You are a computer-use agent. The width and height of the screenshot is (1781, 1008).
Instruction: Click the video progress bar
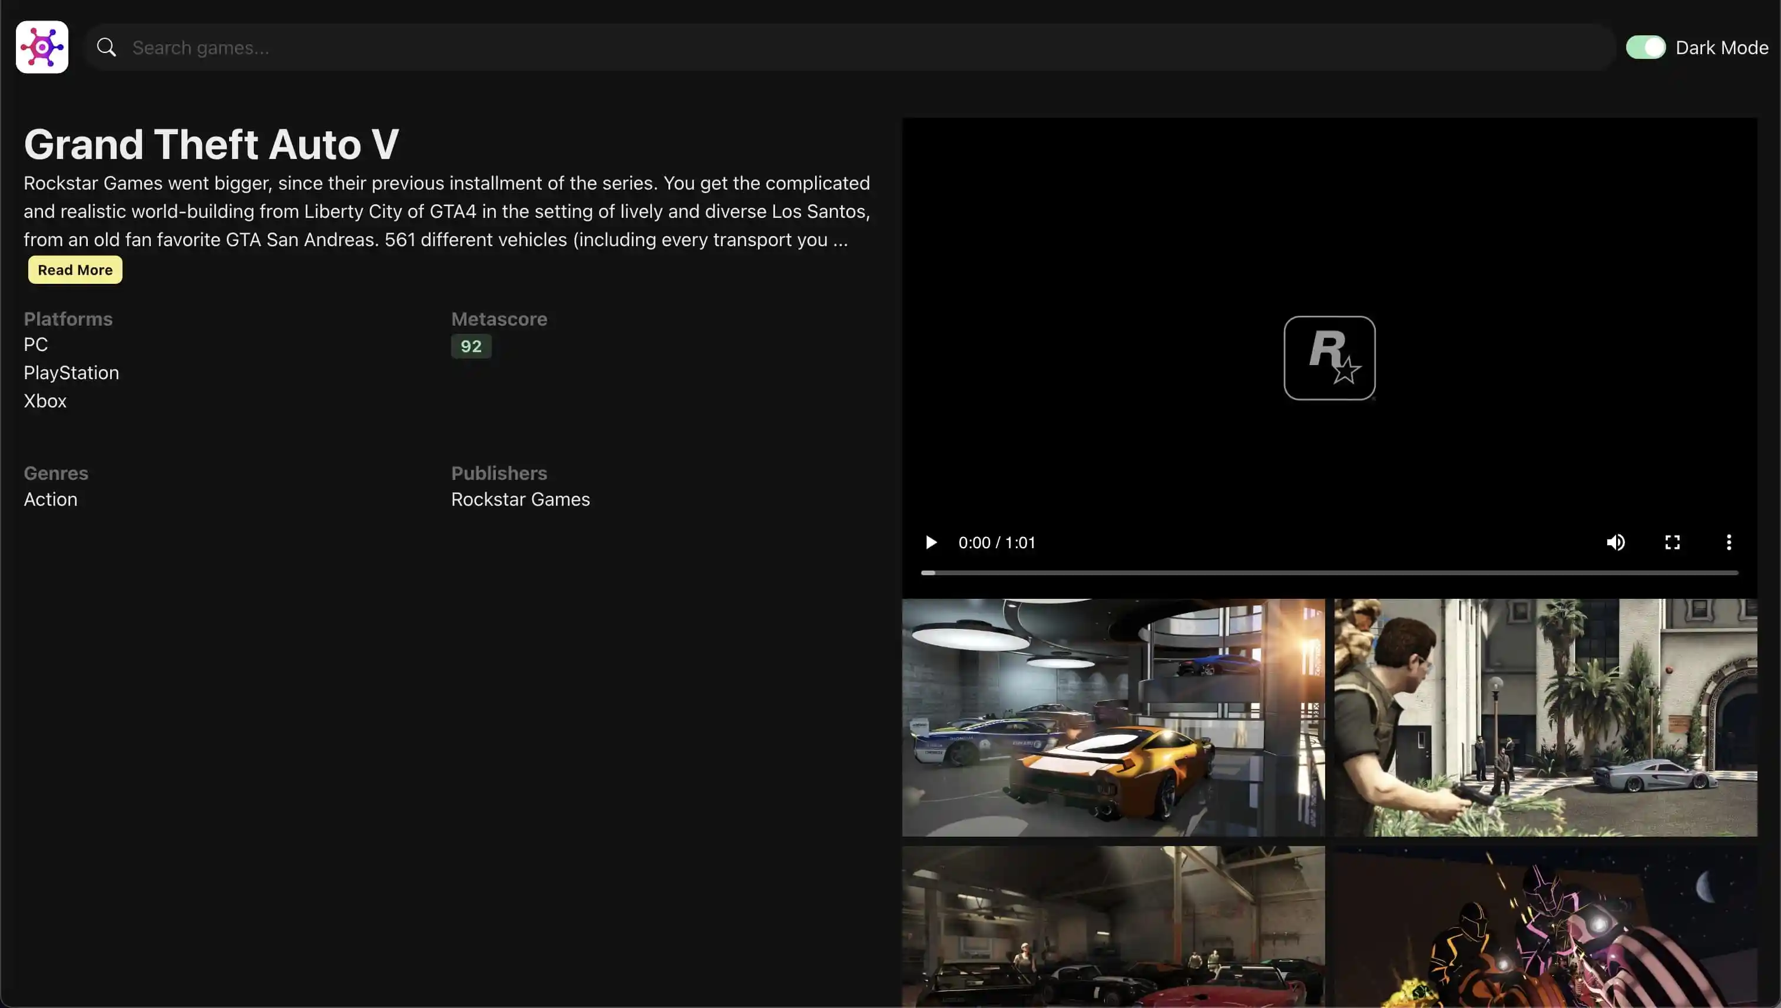point(1329,572)
